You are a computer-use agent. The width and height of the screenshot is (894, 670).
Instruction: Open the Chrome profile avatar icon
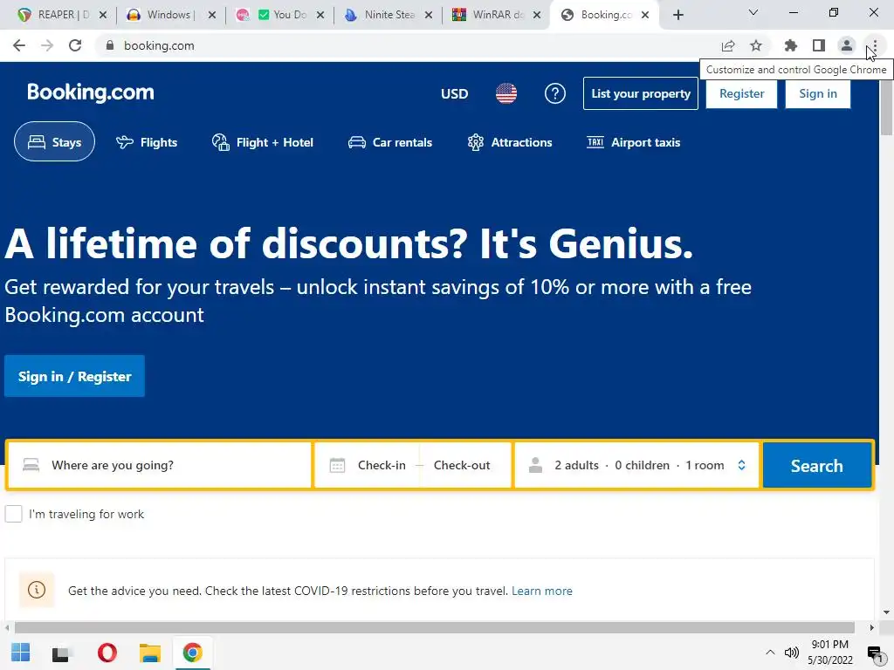(x=847, y=45)
